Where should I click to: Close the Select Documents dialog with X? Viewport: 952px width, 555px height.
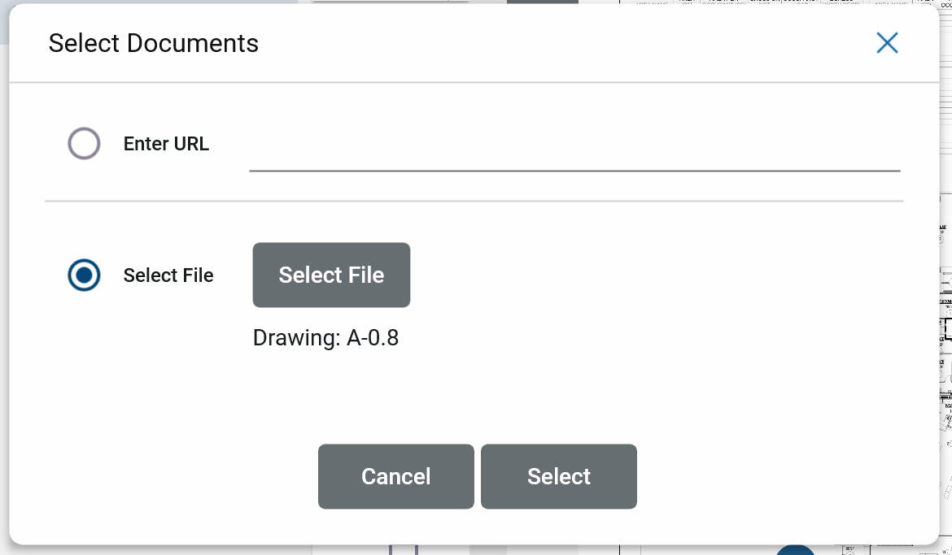click(x=887, y=43)
